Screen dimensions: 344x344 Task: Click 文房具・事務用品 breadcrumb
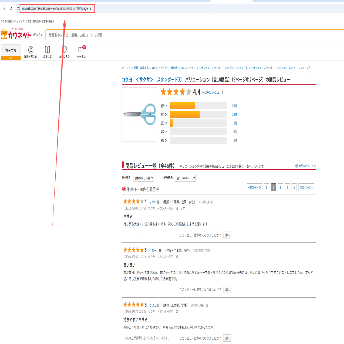click(140, 68)
